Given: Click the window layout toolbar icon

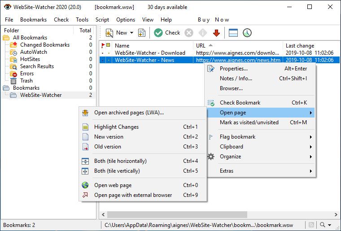Looking at the screenshot, I should (x=233, y=33).
